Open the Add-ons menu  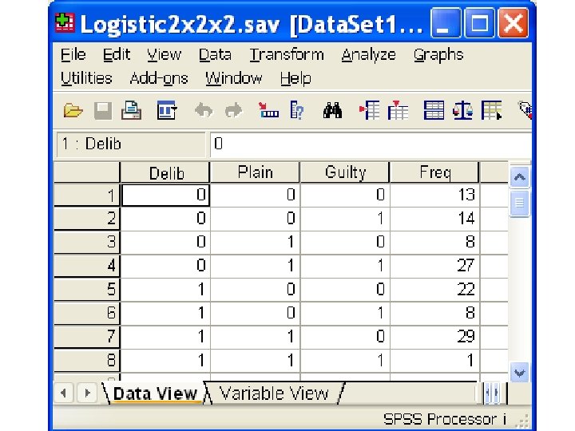click(x=158, y=78)
